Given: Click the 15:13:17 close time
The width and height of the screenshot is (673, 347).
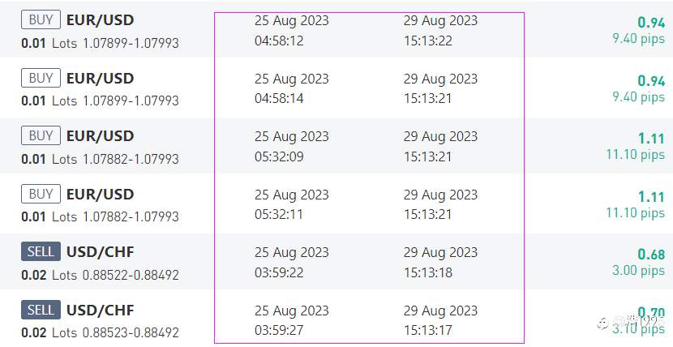Looking at the screenshot, I should (428, 331).
